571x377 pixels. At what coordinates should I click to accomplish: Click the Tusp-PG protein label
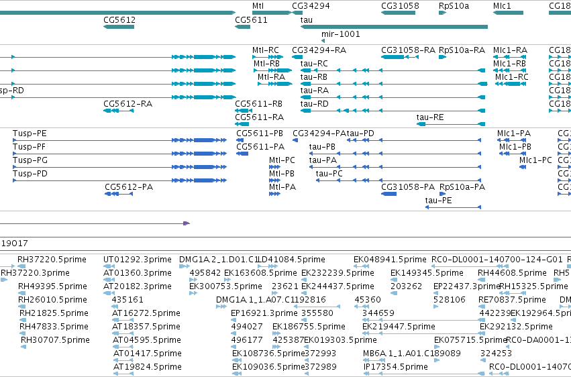point(30,160)
